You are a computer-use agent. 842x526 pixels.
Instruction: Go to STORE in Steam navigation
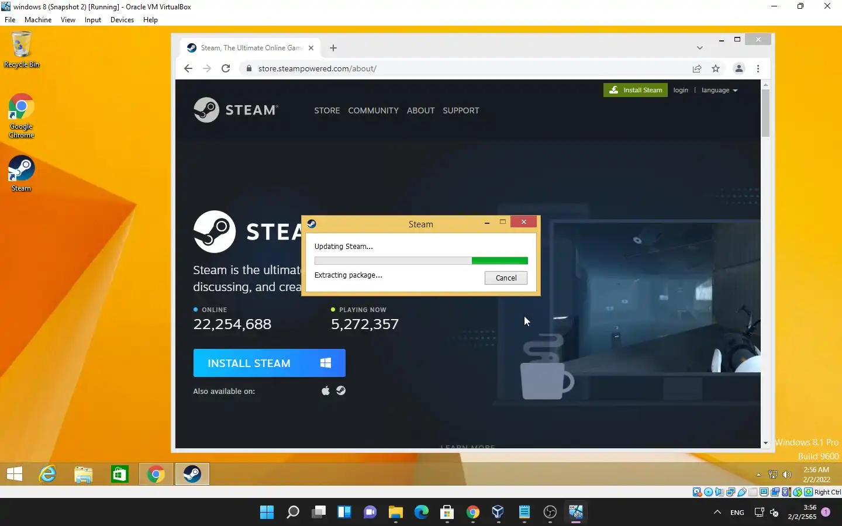pos(327,110)
